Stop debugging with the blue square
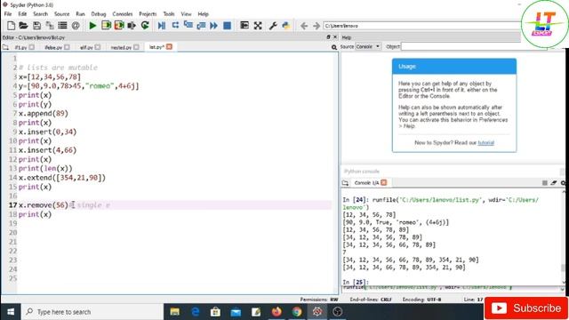 [x=228, y=26]
